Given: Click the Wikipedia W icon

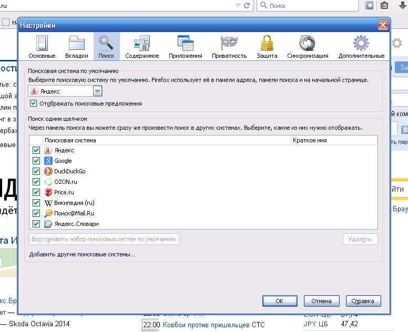Looking at the screenshot, I should point(48,203).
